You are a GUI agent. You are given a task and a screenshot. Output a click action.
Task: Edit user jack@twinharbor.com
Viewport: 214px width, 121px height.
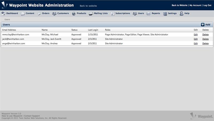point(196,39)
